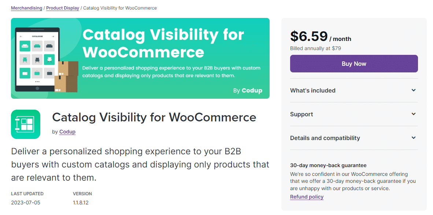Click the 'By Codup' text in banner
Viewport: 433px width, 215px height.
tap(248, 91)
